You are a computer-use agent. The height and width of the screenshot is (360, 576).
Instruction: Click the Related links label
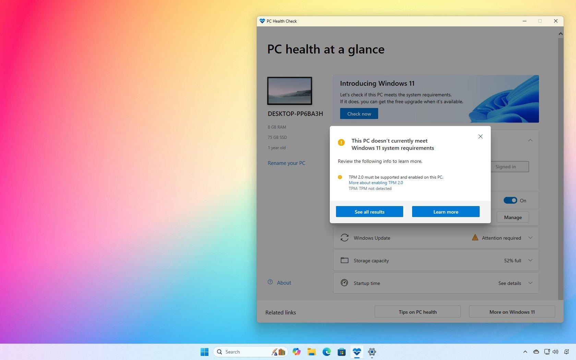click(x=280, y=312)
